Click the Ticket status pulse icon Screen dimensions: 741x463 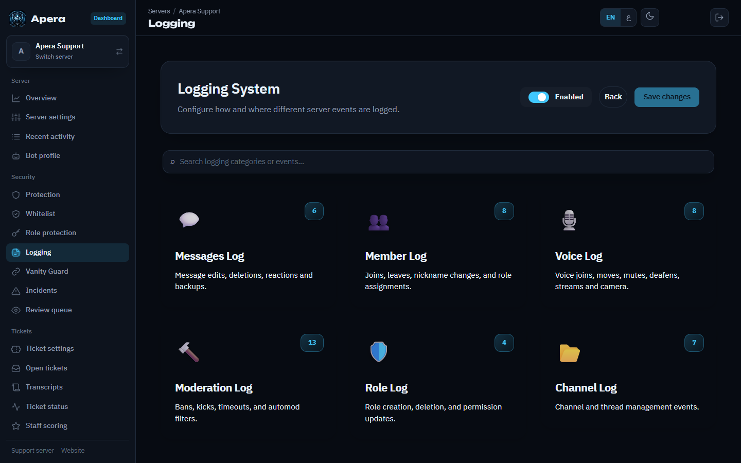point(16,407)
